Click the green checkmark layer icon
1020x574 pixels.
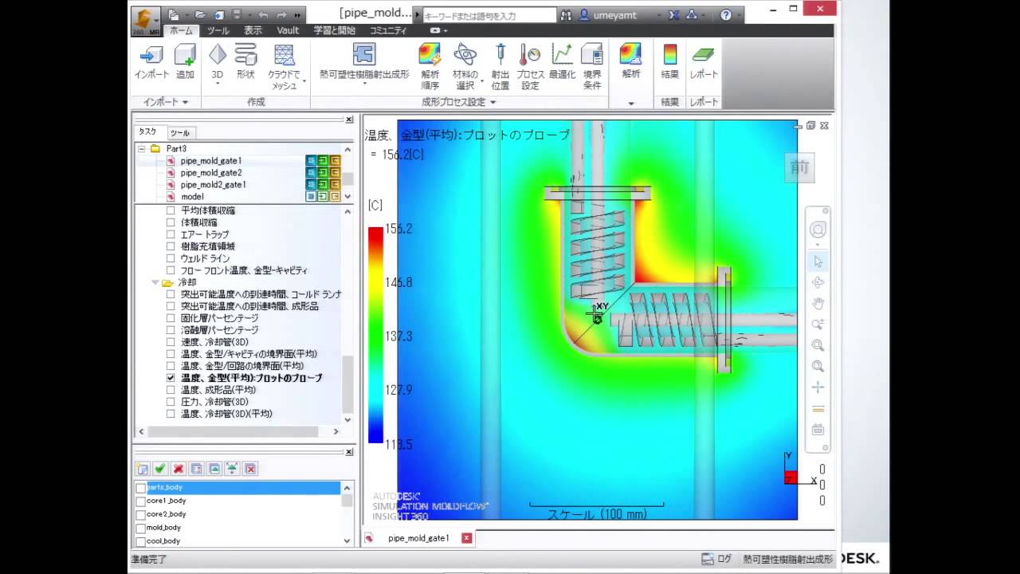pos(160,469)
